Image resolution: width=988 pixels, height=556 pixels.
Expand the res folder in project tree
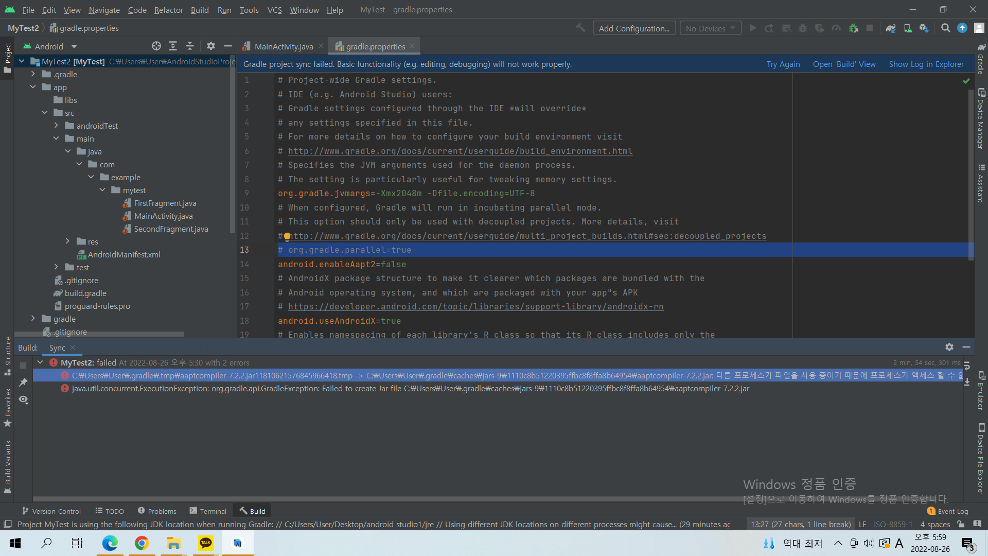tap(67, 241)
